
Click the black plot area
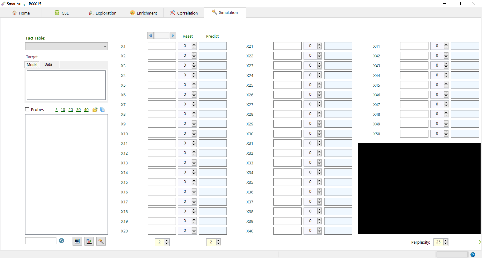[x=419, y=188]
